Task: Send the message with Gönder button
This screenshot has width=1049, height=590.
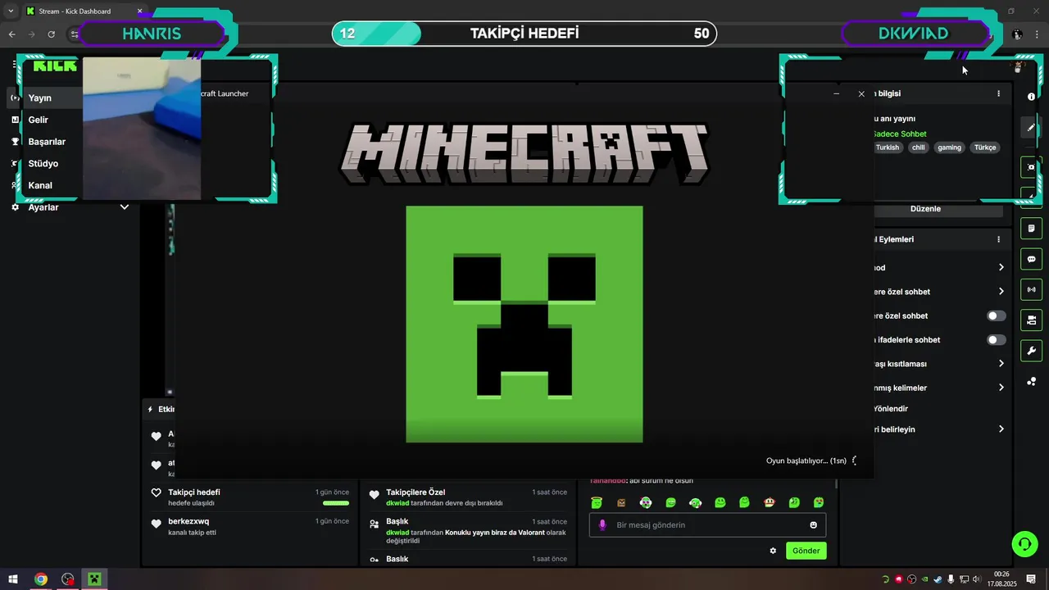Action: 806,551
